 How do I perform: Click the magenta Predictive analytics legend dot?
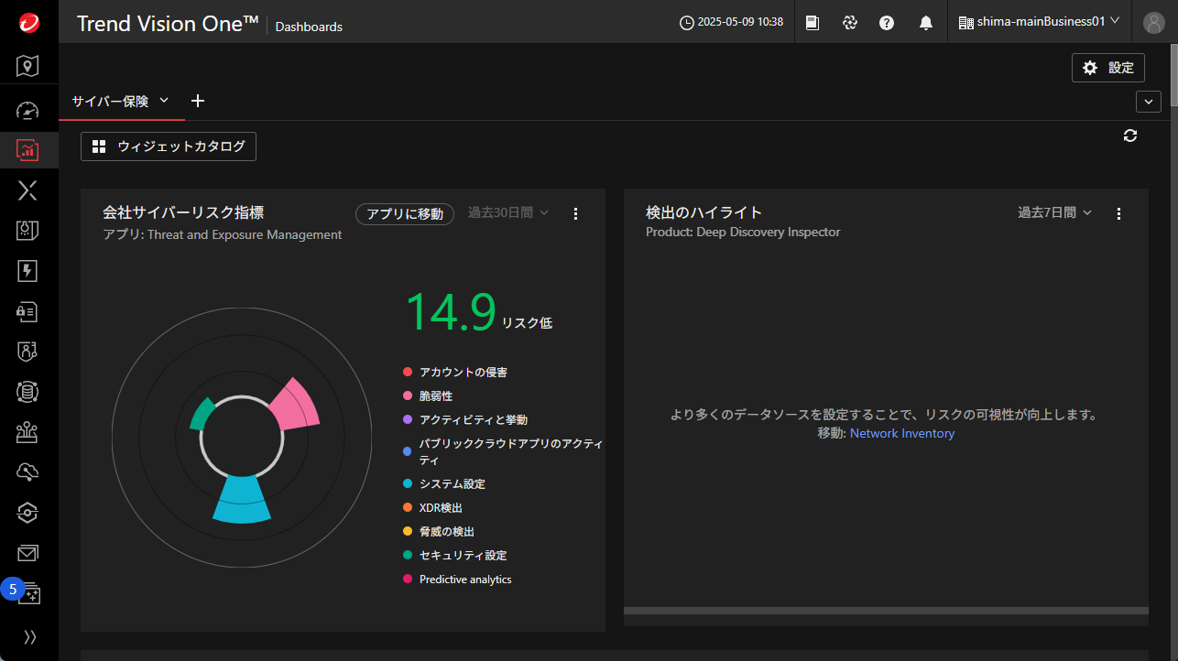point(408,580)
